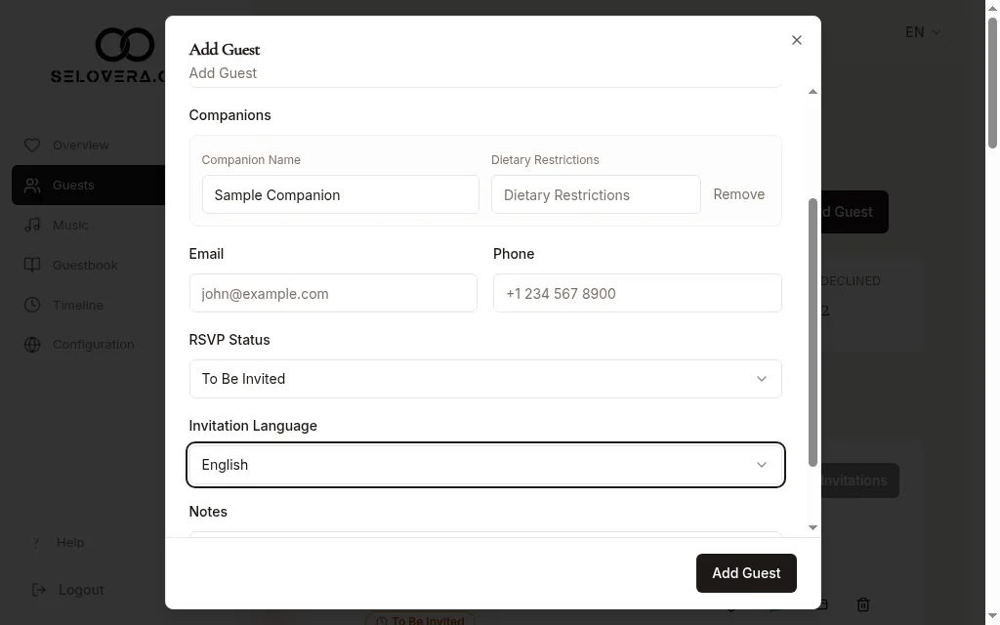Click the Overview heart icon
This screenshot has height=625, width=1000.
(x=32, y=146)
